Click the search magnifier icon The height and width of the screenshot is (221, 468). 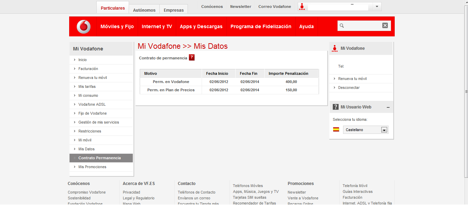pyautogui.click(x=342, y=25)
